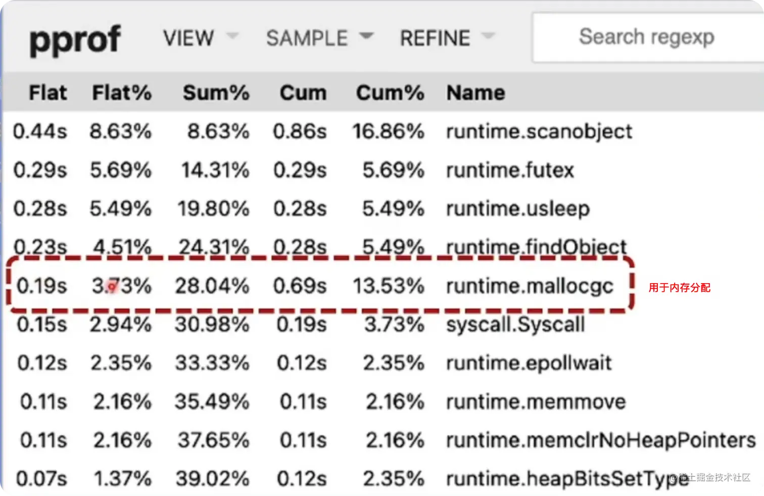Select the syscall.Syscall row
Viewport: 764px width, 496px height.
pyautogui.click(x=515, y=325)
